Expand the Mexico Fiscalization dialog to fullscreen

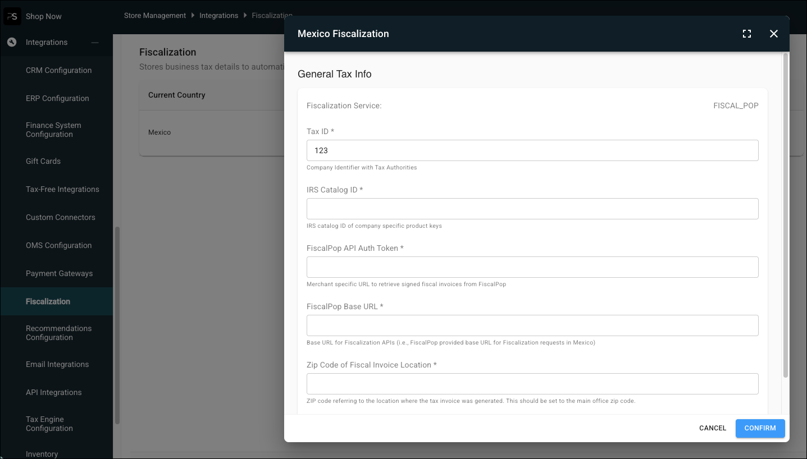(x=747, y=34)
